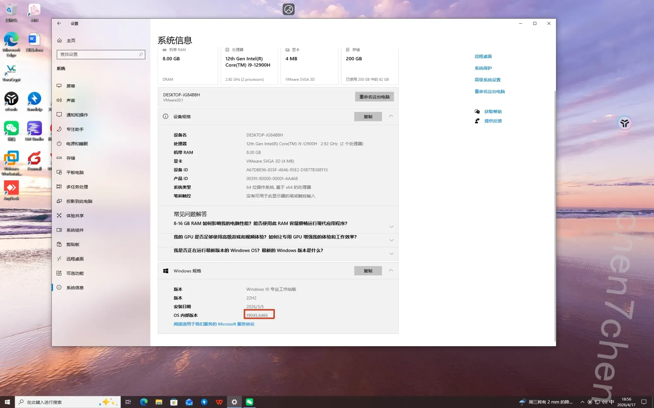This screenshot has height=408, width=654.
Task: Click the search magnifier in the 查找设置 box
Action: tap(141, 54)
